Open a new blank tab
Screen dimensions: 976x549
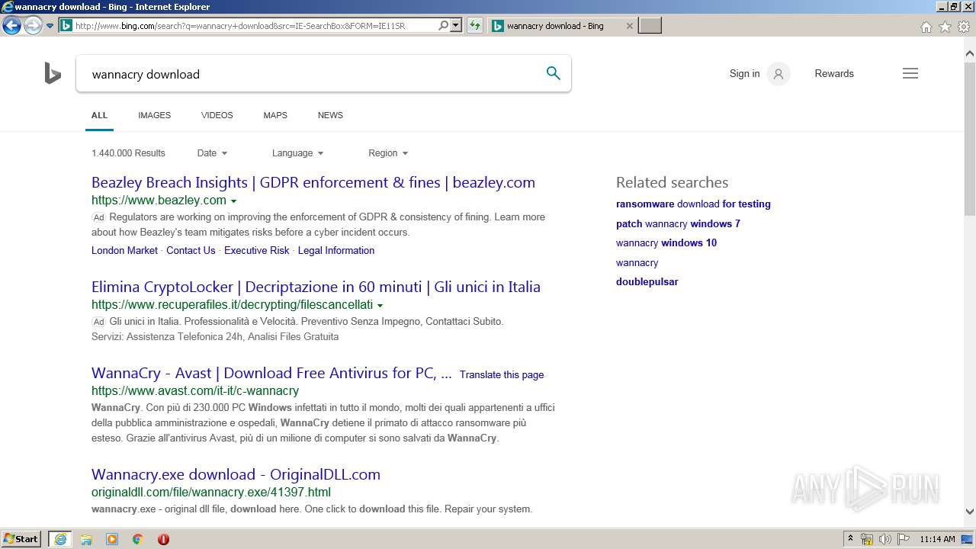(650, 26)
